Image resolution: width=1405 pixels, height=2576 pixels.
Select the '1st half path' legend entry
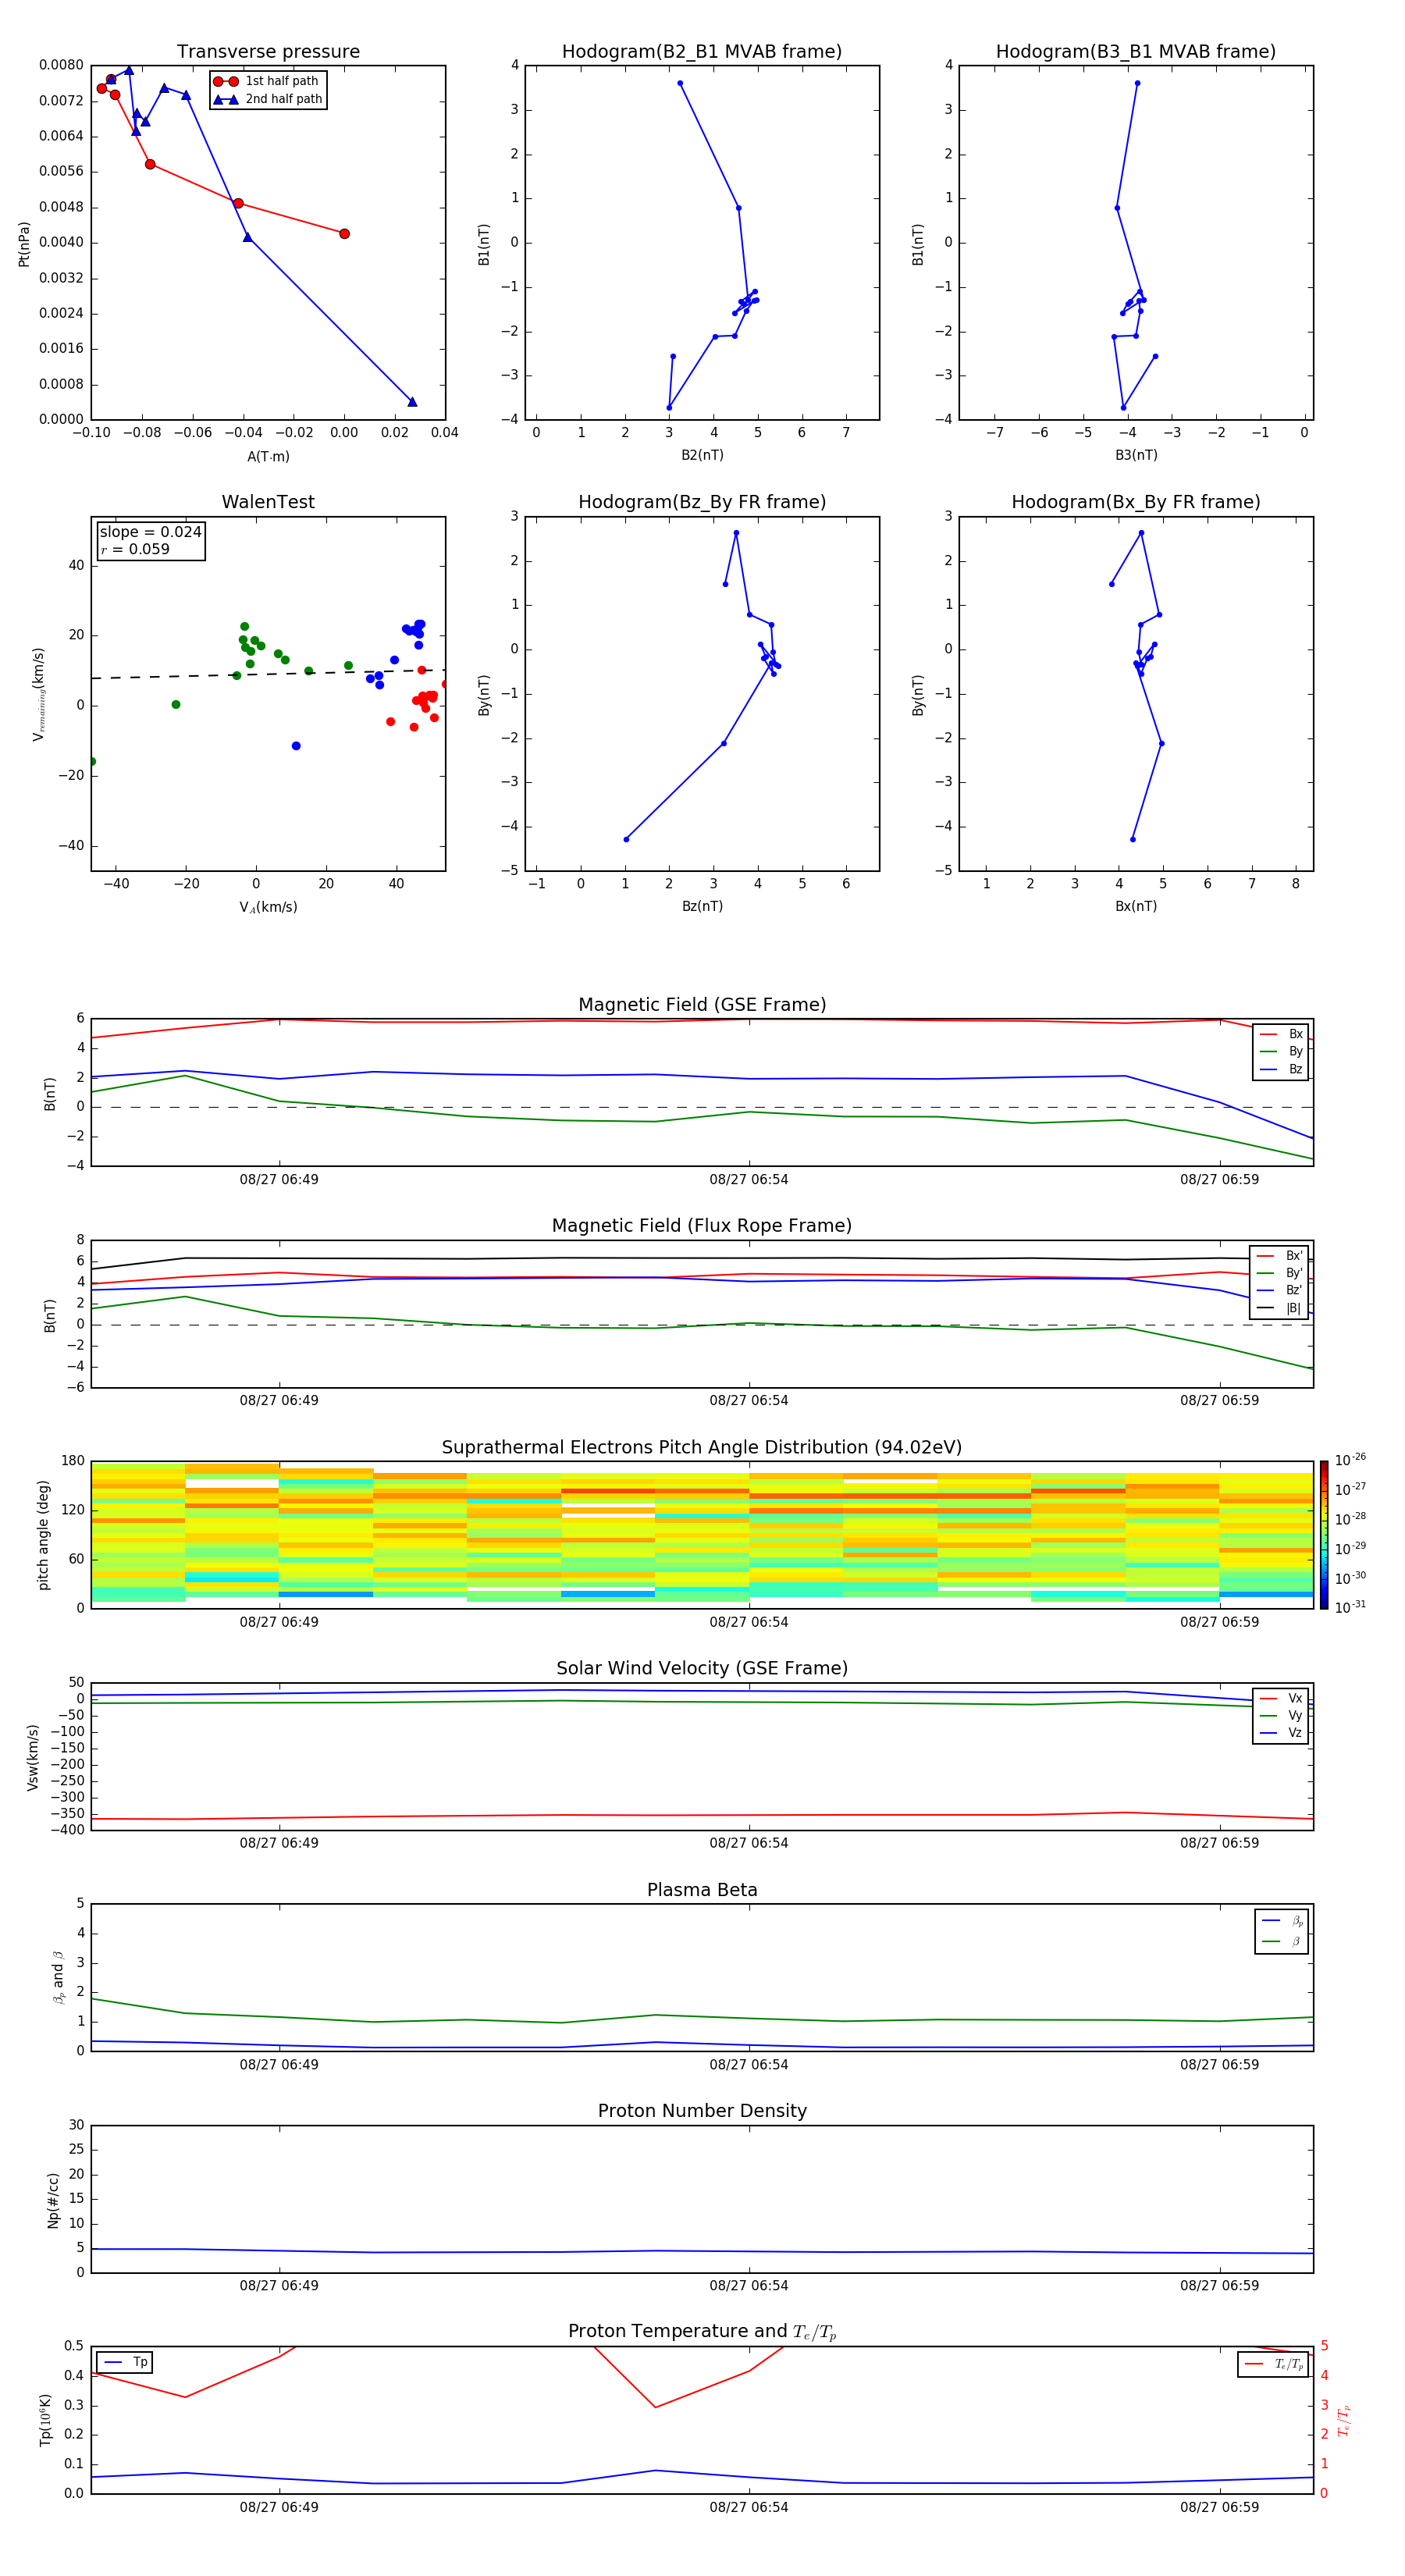click(x=268, y=81)
